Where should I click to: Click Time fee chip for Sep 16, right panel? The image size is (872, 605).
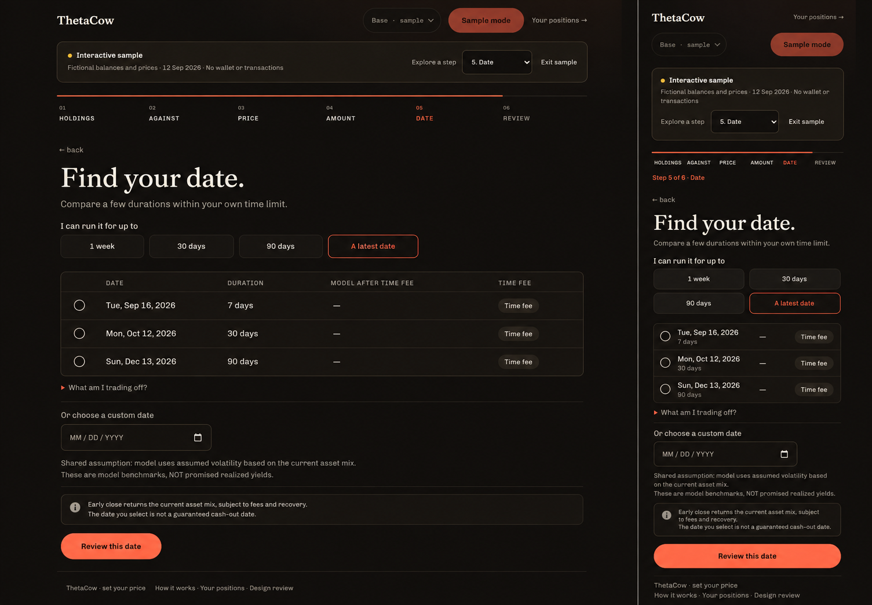pyautogui.click(x=814, y=337)
